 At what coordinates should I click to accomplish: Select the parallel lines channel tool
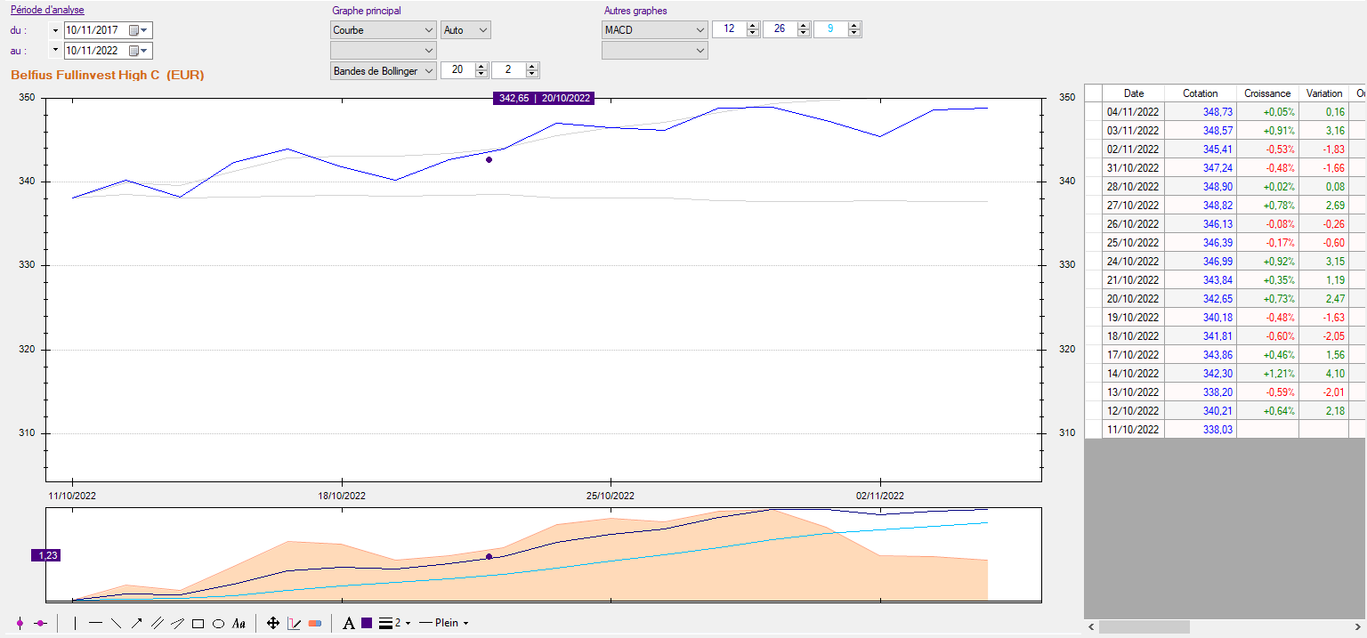[x=157, y=623]
